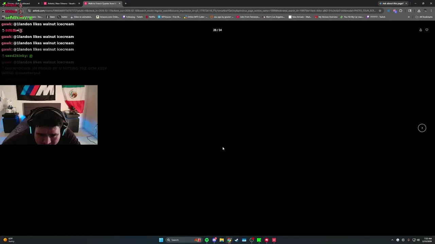Open the browser extensions puzzle icon
This screenshot has width=435, height=244.
[x=401, y=11]
